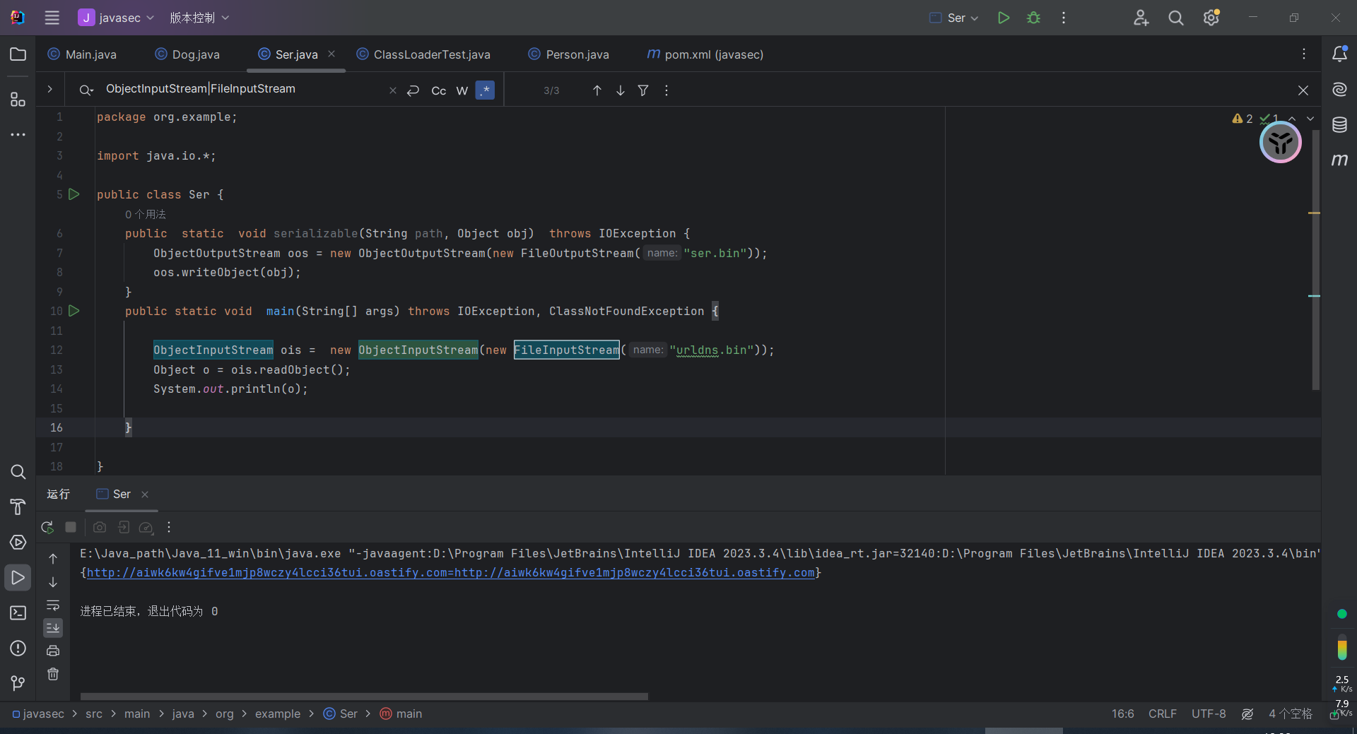Switch to the ClassLoaderTest.java tab
The height and width of the screenshot is (734, 1357).
431,54
